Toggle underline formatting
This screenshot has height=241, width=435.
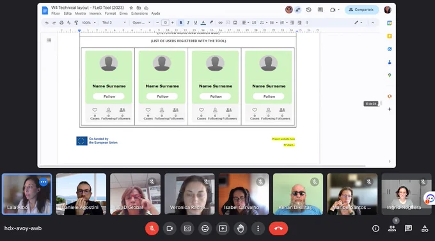click(x=195, y=23)
